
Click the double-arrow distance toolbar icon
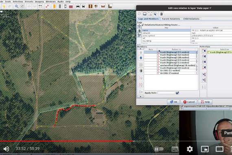(x=40, y=6)
